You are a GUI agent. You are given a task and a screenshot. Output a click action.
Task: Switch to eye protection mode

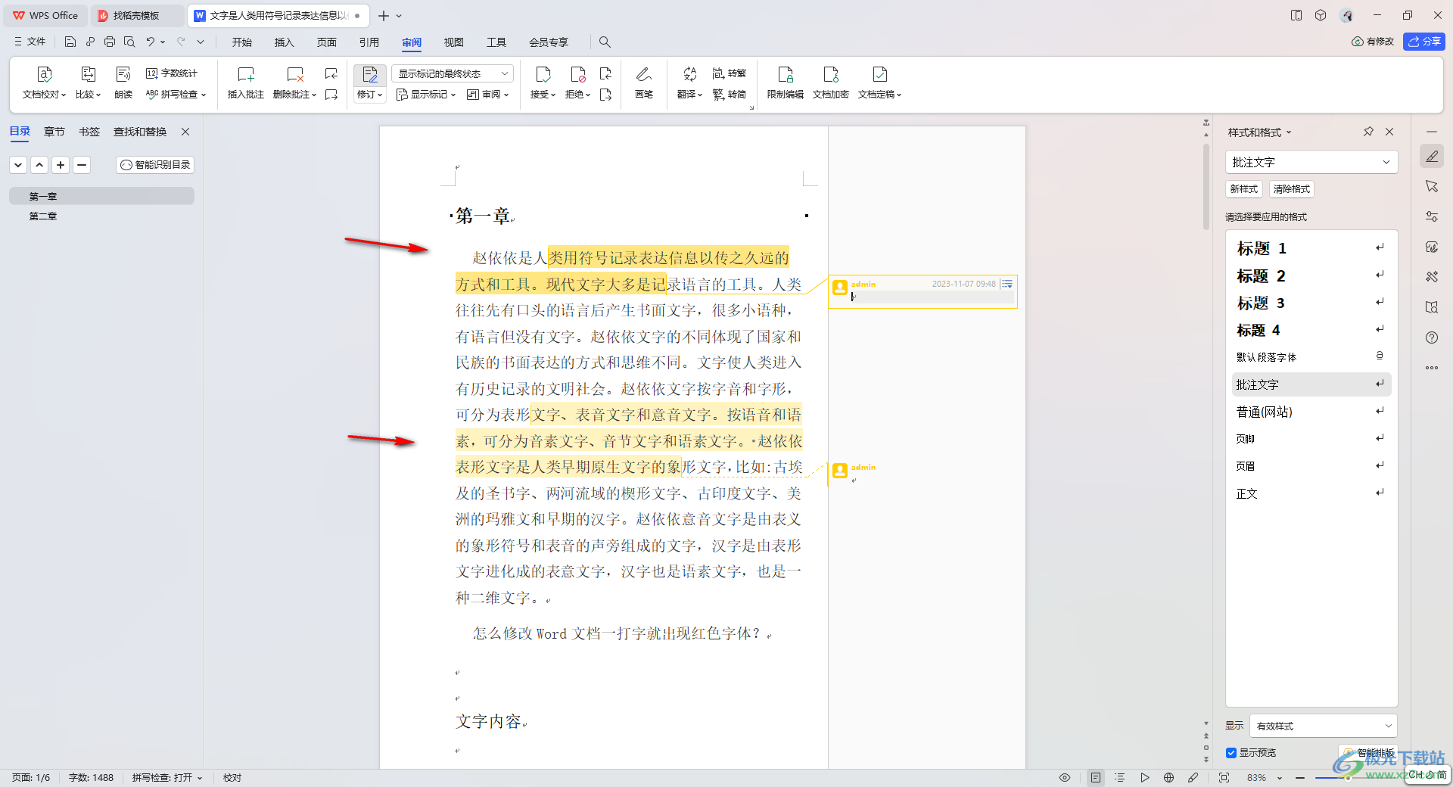(1065, 777)
